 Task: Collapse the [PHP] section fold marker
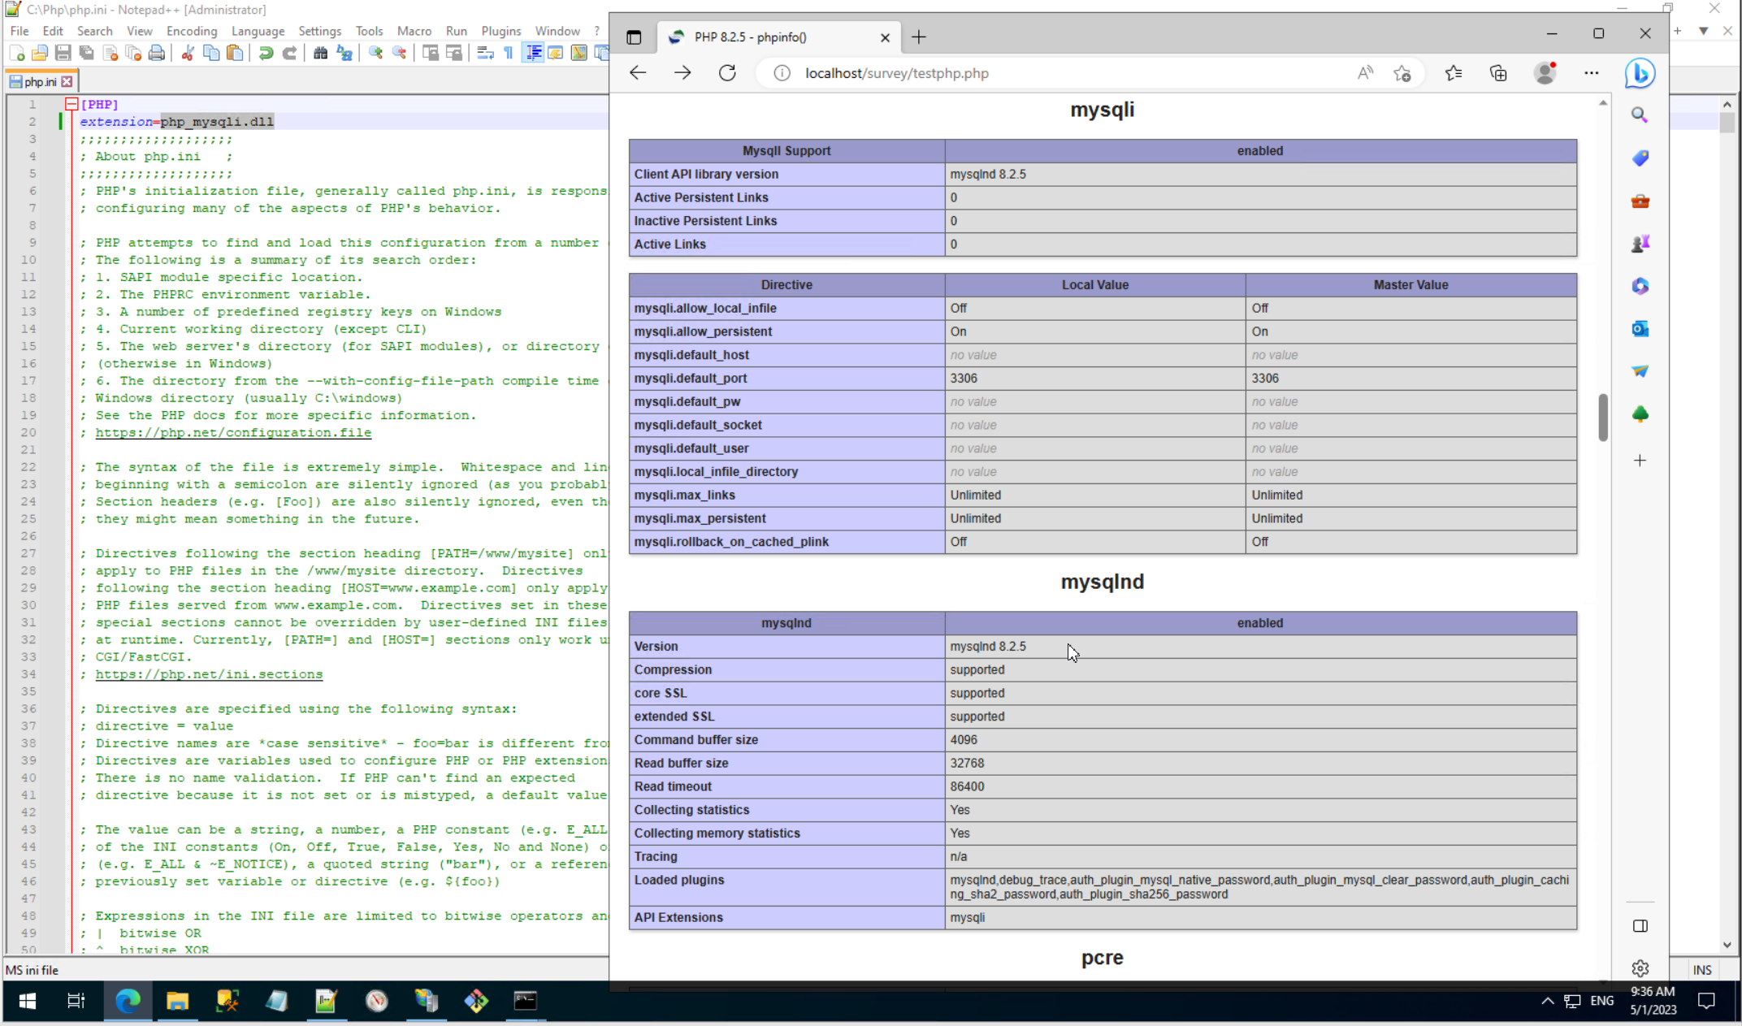[x=71, y=104]
